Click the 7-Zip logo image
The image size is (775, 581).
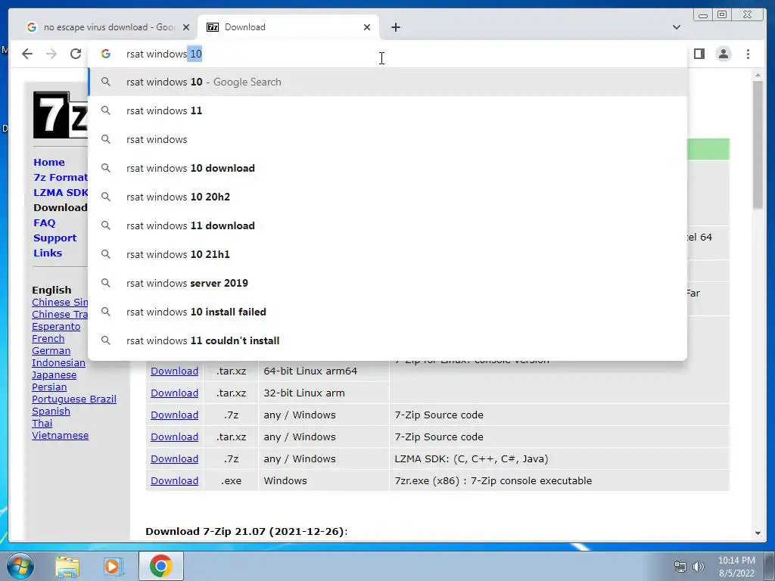[x=61, y=115]
